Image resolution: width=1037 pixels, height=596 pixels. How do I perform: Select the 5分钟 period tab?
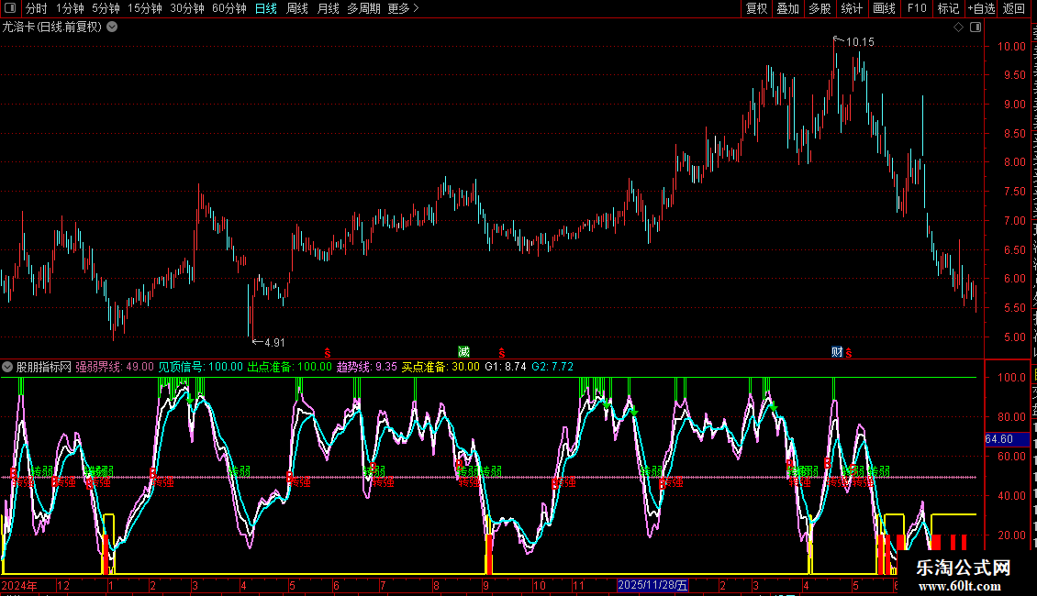[x=106, y=8]
